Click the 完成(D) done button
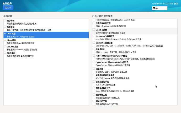Image resolution: width=181 pixels, height=113 pixels. click(8, 8)
